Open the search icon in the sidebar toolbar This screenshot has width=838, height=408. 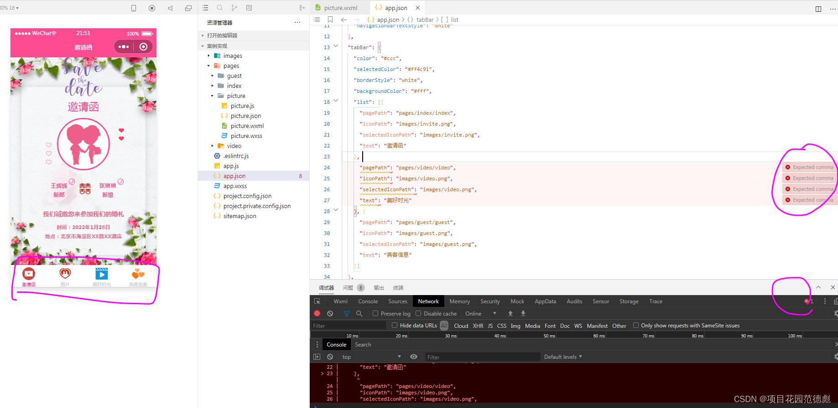(220, 8)
